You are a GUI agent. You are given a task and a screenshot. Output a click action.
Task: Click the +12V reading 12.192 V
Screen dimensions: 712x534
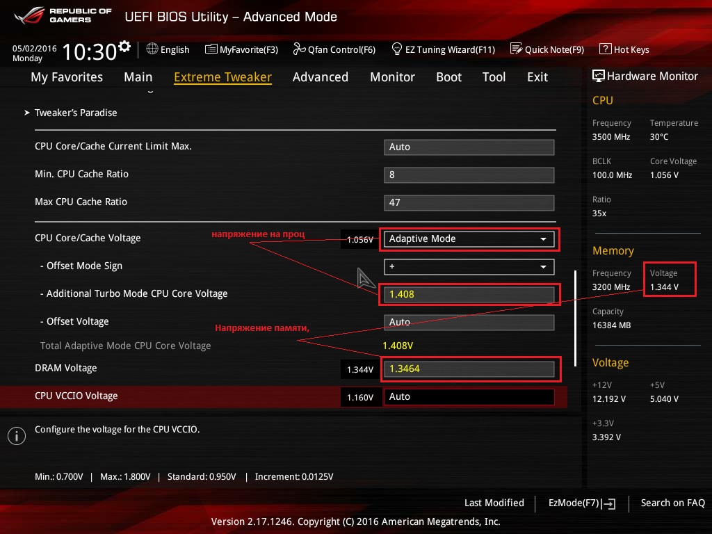point(609,398)
